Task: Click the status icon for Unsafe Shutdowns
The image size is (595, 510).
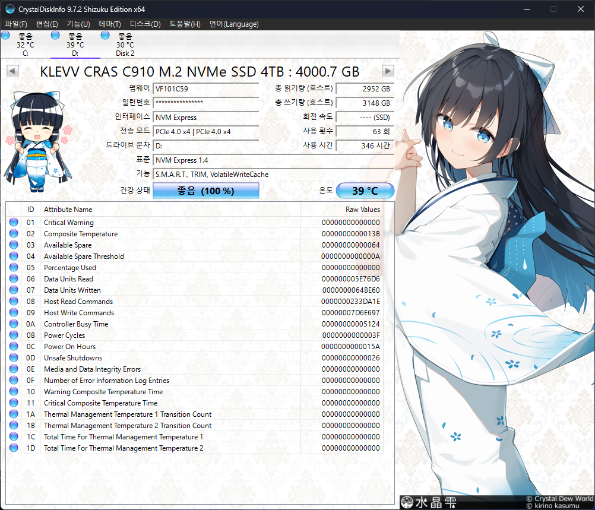Action: 14,358
